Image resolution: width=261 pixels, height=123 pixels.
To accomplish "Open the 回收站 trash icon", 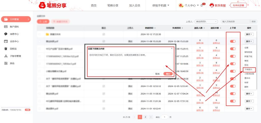I will click(x=6, y=49).
